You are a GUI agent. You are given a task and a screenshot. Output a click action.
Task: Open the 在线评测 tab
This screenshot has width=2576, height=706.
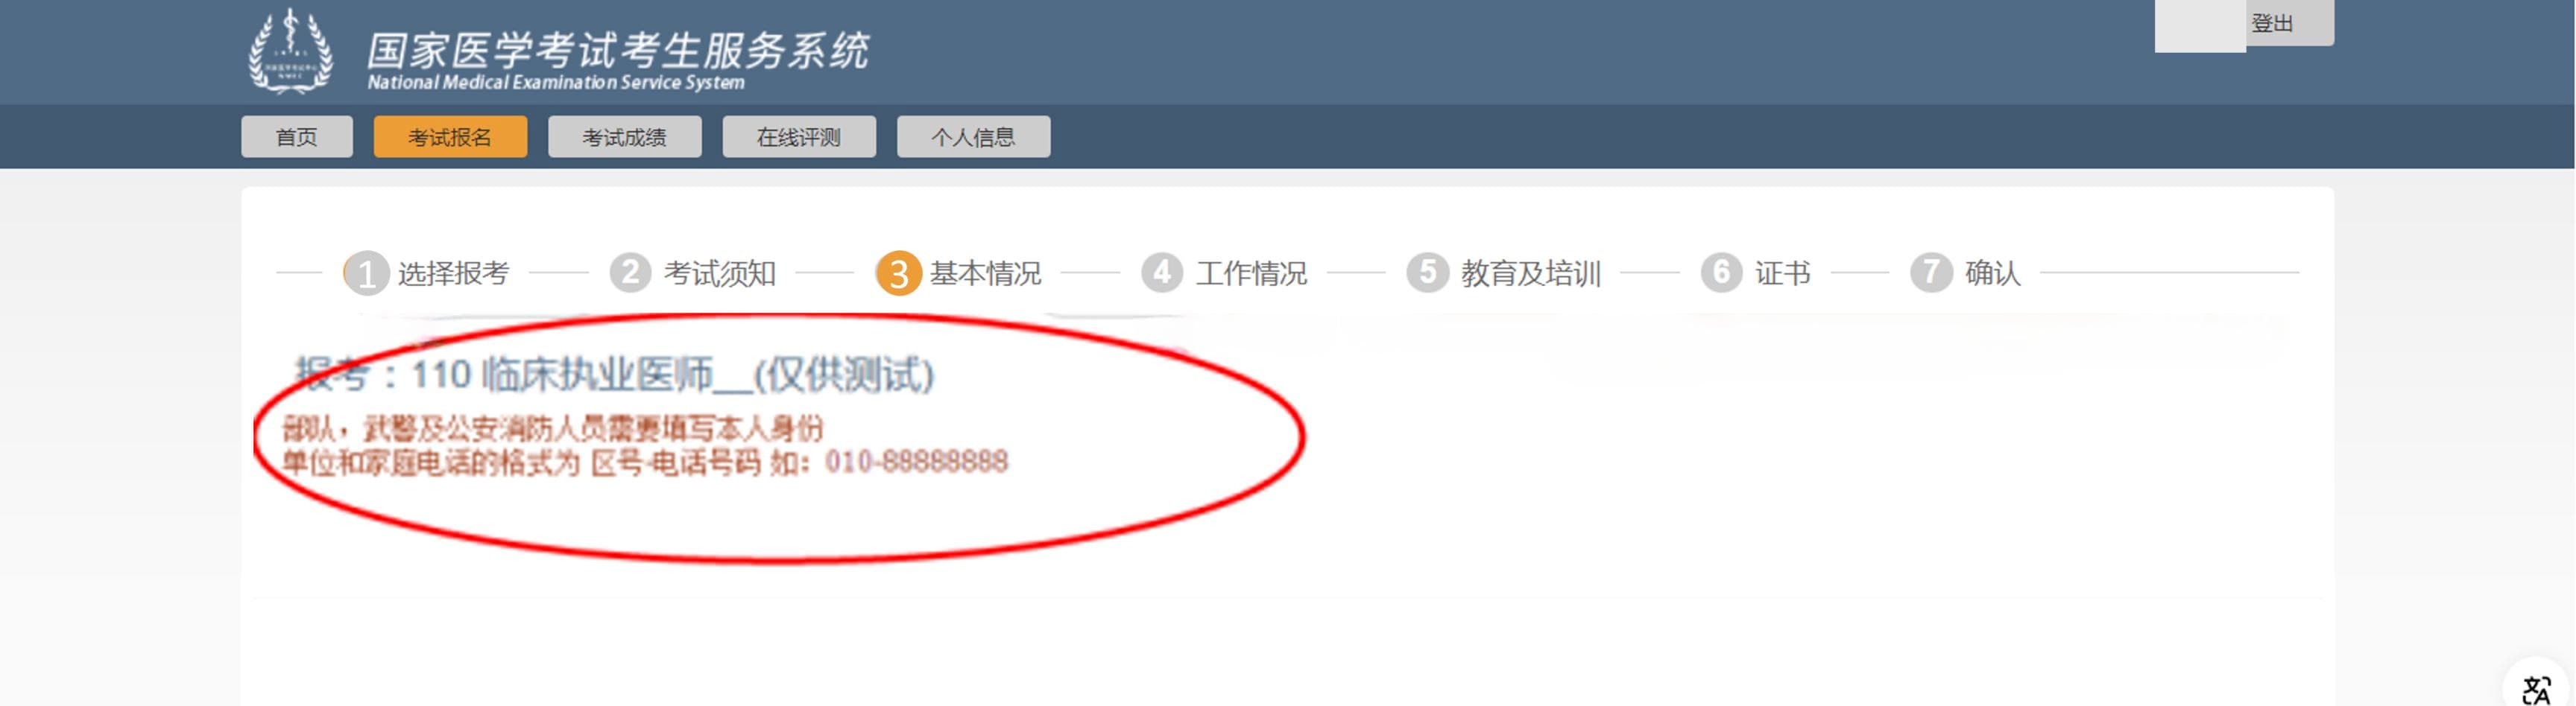798,137
